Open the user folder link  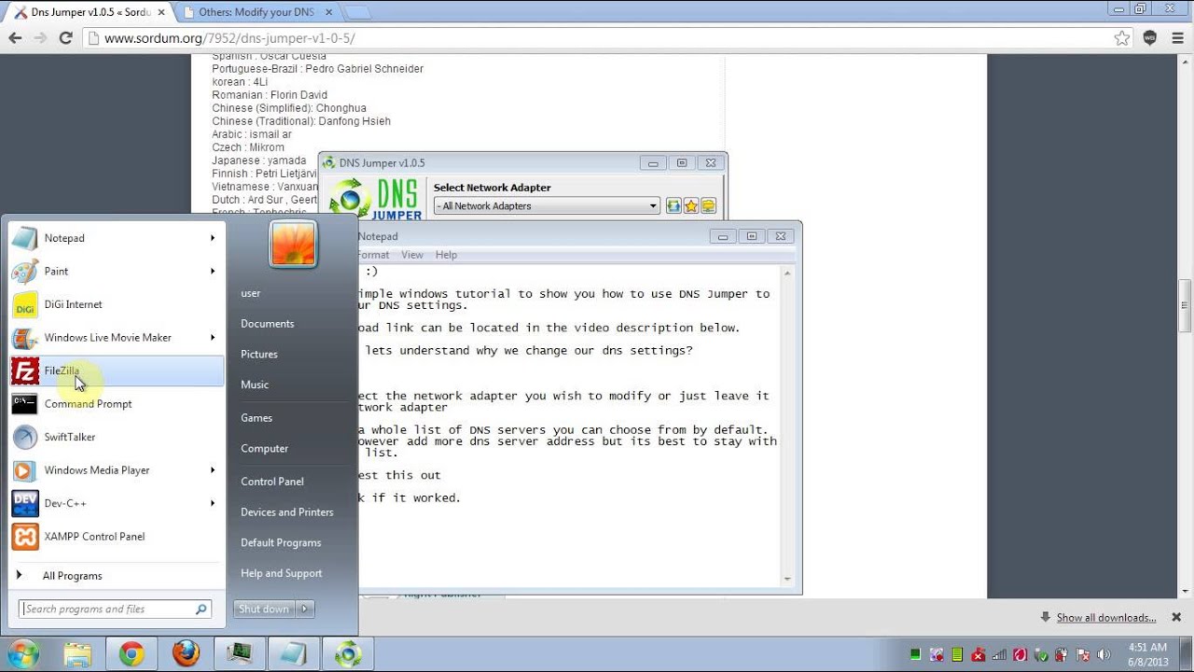251,293
